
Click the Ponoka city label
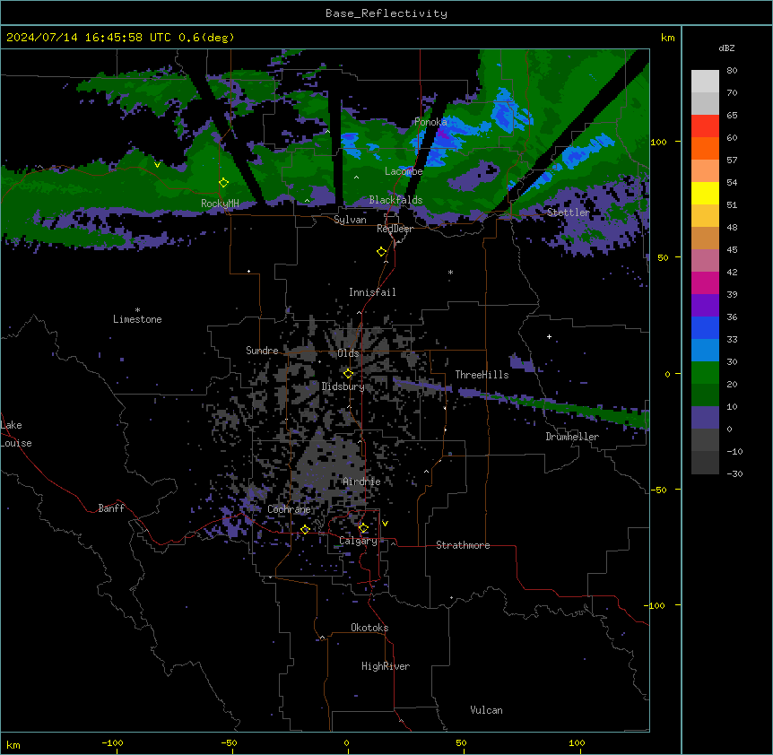click(x=430, y=122)
